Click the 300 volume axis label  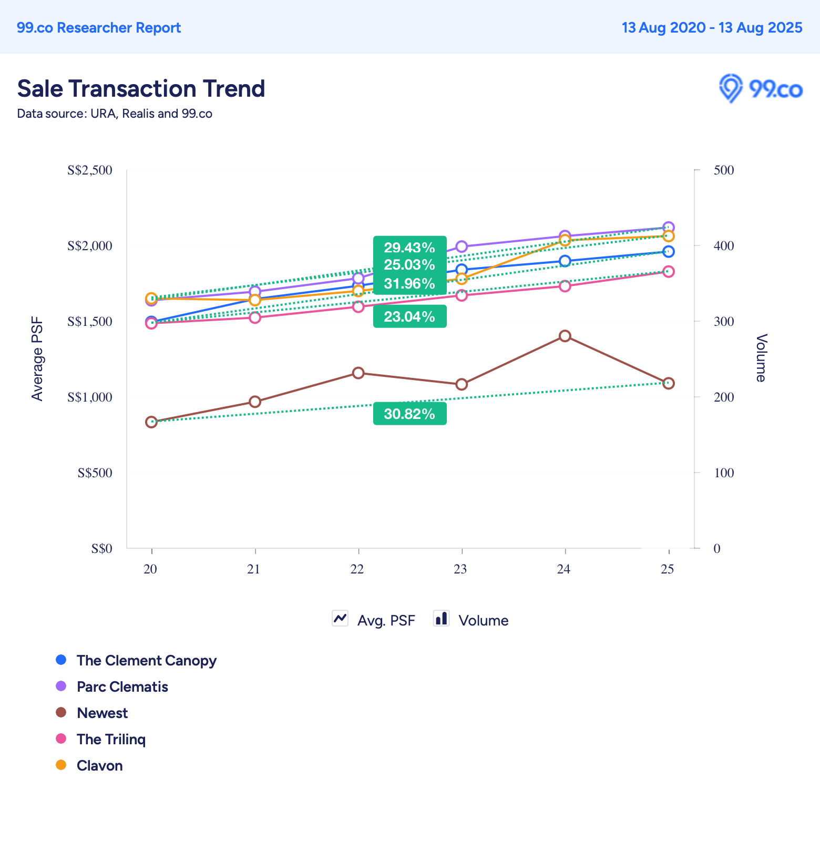724,322
